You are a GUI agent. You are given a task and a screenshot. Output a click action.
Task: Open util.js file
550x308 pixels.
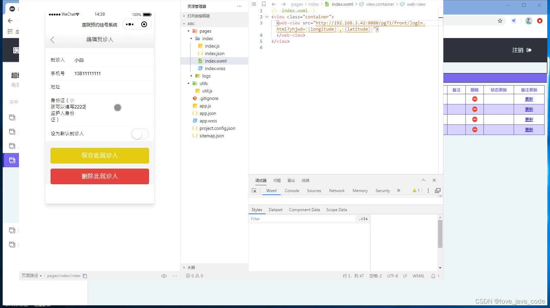[207, 91]
